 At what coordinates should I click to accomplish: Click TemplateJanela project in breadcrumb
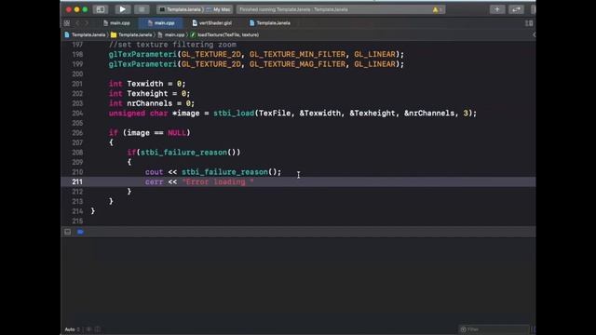pyautogui.click(x=85, y=35)
